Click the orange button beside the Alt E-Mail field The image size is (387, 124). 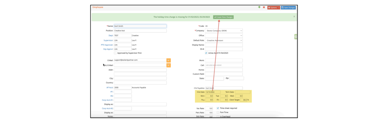[x=169, y=65]
